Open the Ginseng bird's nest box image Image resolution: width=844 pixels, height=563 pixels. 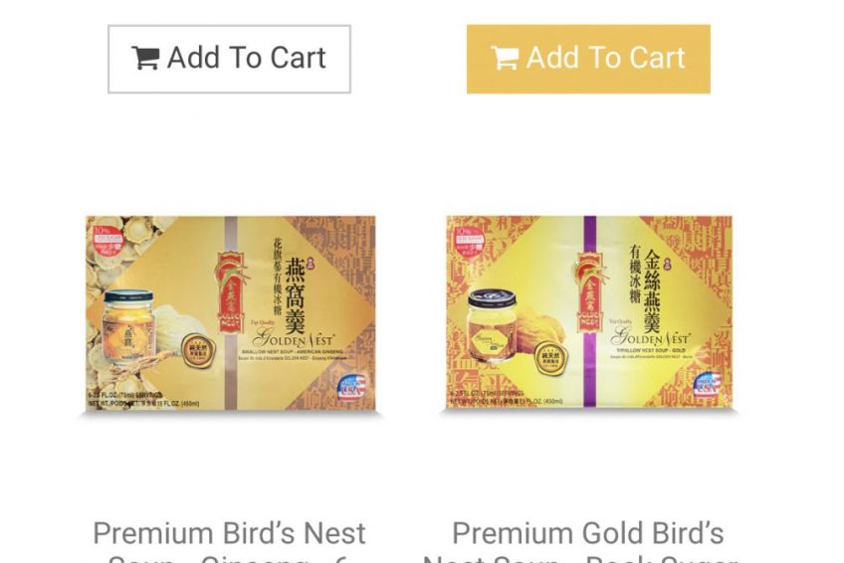coord(230,313)
